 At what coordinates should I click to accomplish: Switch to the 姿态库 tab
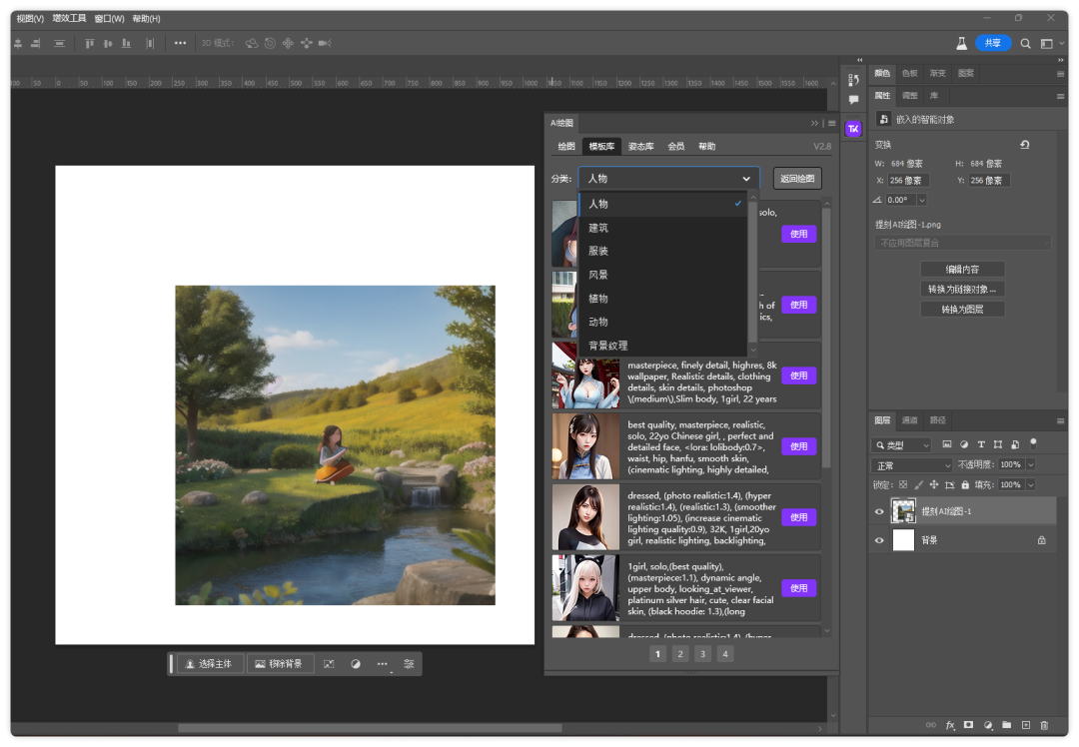pos(640,147)
